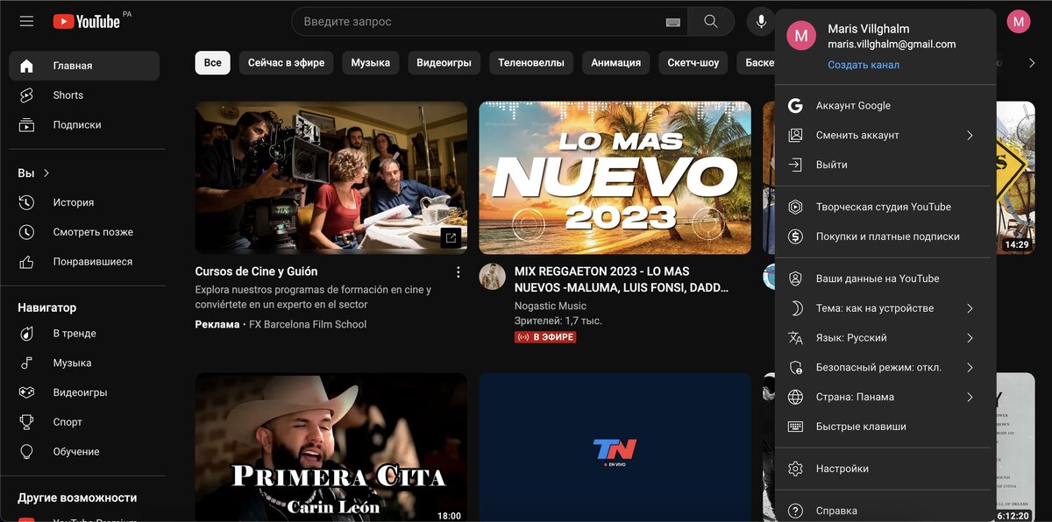
Task: Click the Maris Villghalm account name
Action: [x=871, y=29]
